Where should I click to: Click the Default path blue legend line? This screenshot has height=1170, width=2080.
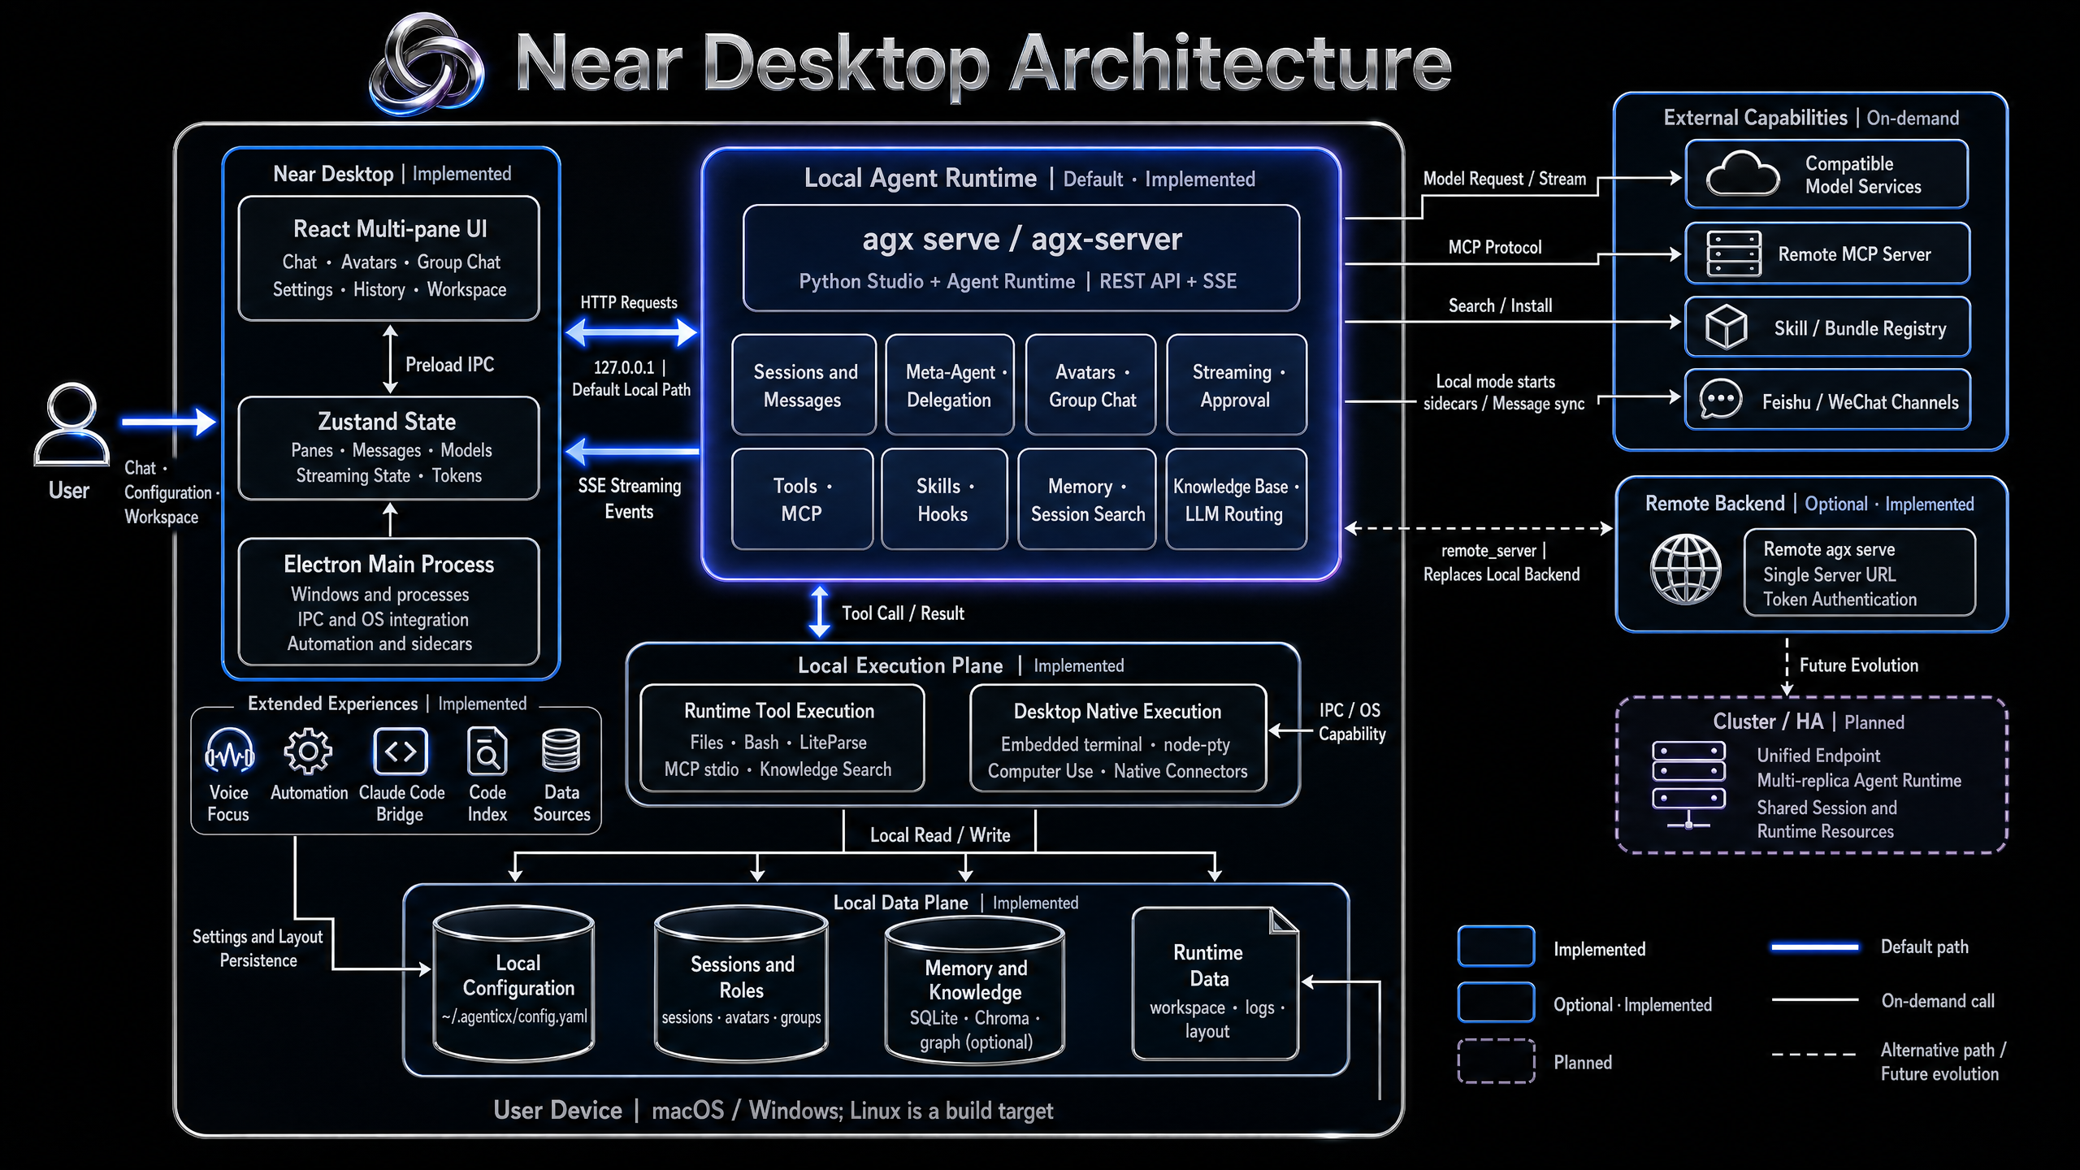(x=1814, y=947)
